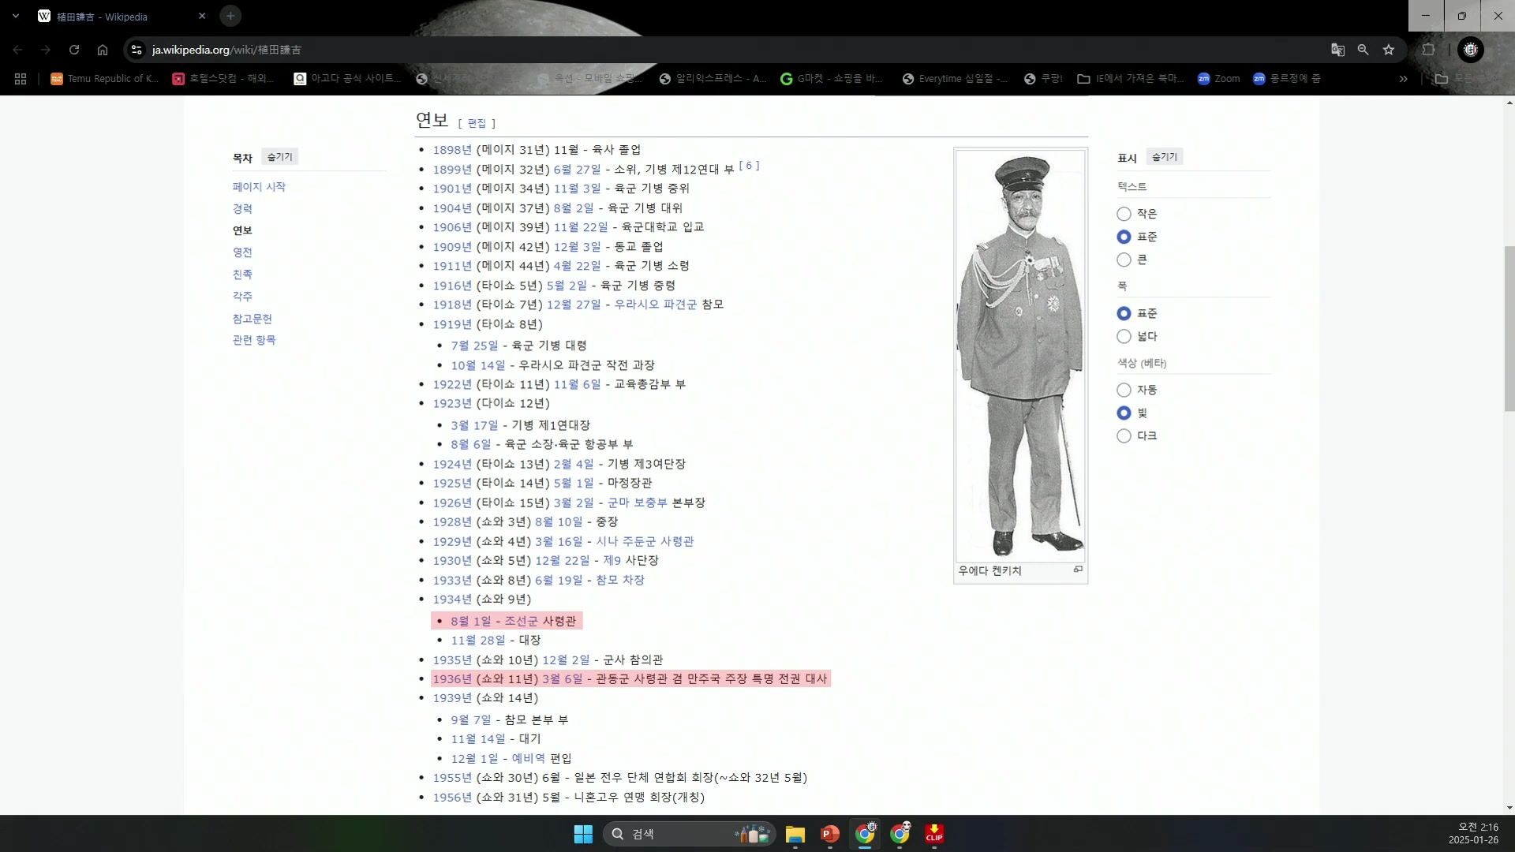Screen dimensions: 1515x852
Task: Jump to 참고문헌 in table of contents
Action: tap(252, 319)
